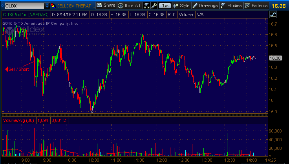Click the 10:30 time axis label
Image resolution: width=289 pixels, height=164 pixels.
point(94,160)
